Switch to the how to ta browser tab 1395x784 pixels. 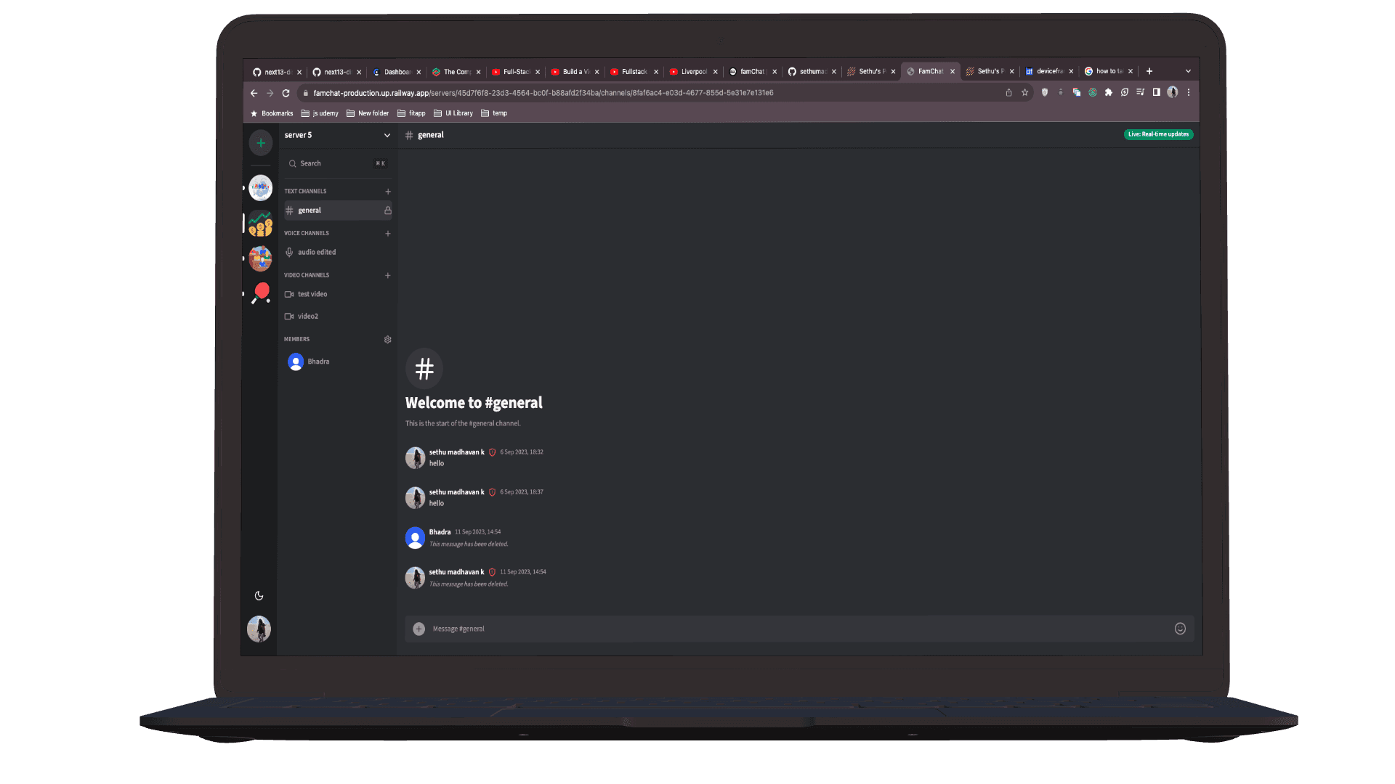(1109, 72)
